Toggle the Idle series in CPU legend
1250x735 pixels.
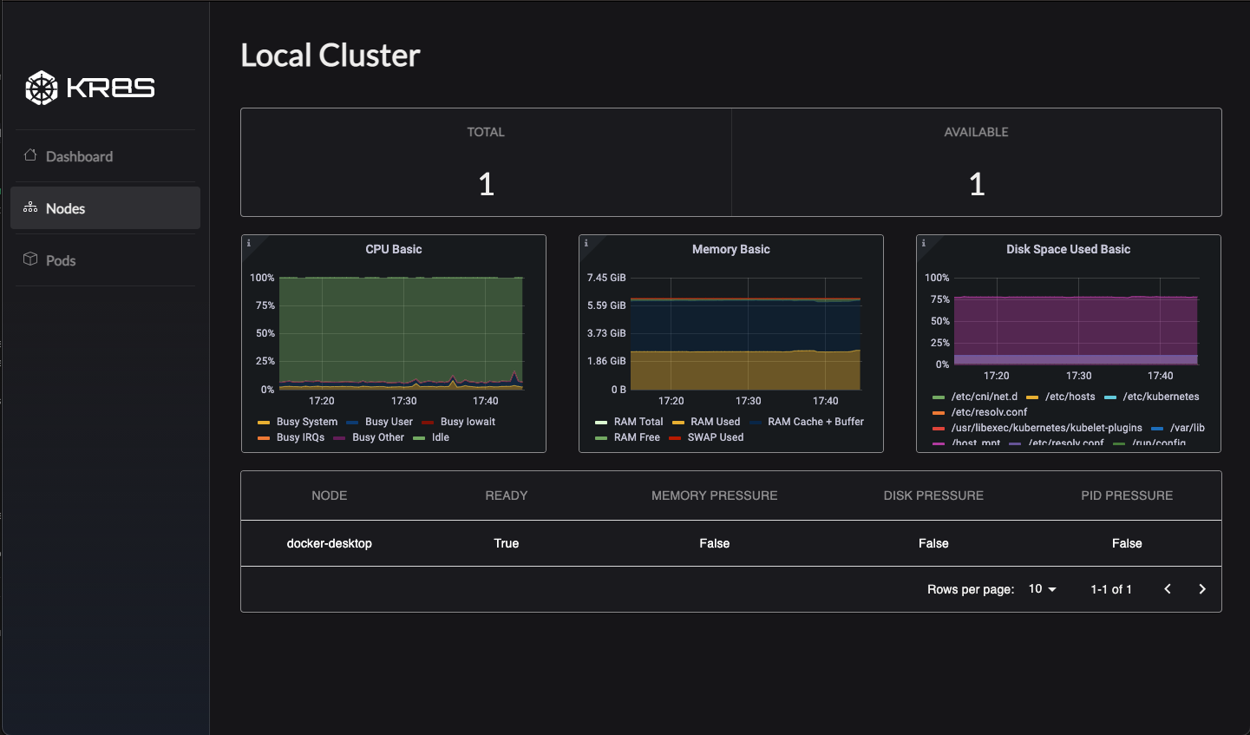[439, 437]
